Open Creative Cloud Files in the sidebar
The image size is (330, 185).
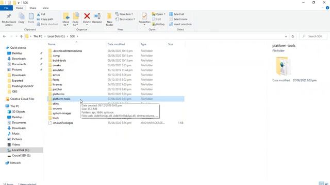pyautogui.click(x=22, y=99)
